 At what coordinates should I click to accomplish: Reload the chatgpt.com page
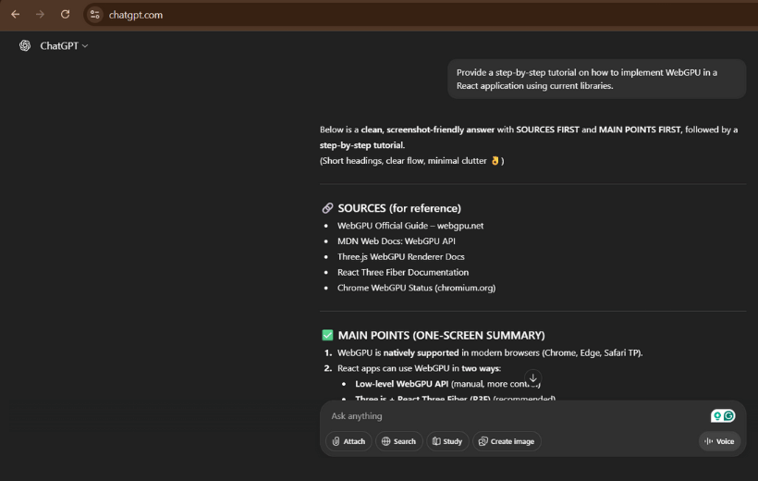(65, 14)
